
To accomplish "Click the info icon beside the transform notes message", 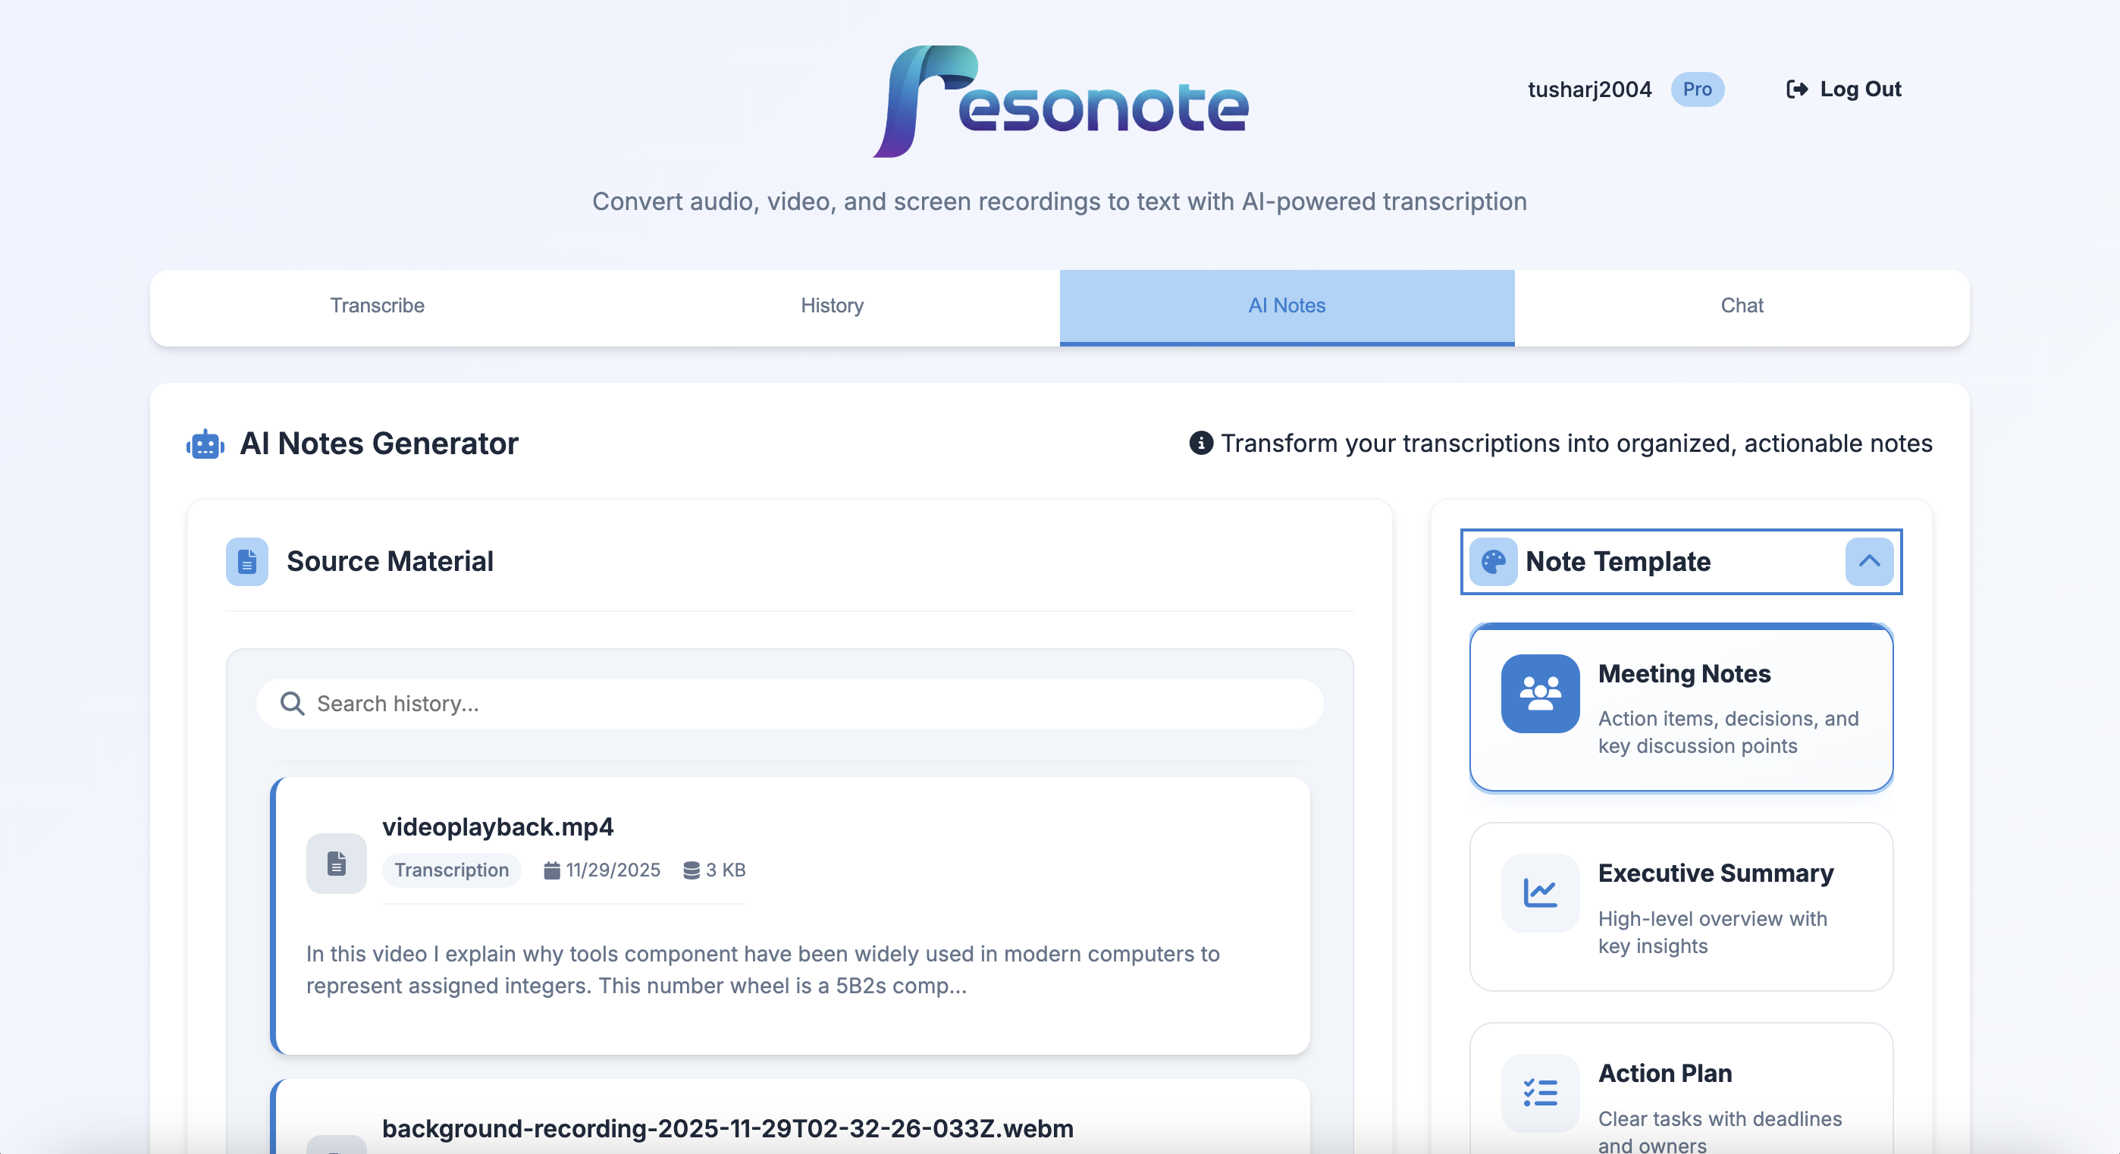I will 1200,443.
